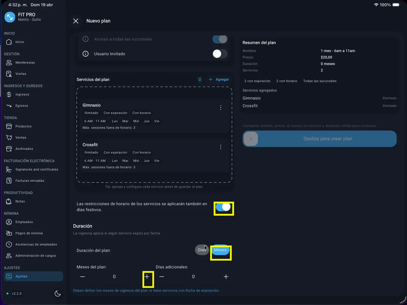The width and height of the screenshot is (407, 305).
Task: Increase Meses del plan with plus
Action: click(x=147, y=277)
